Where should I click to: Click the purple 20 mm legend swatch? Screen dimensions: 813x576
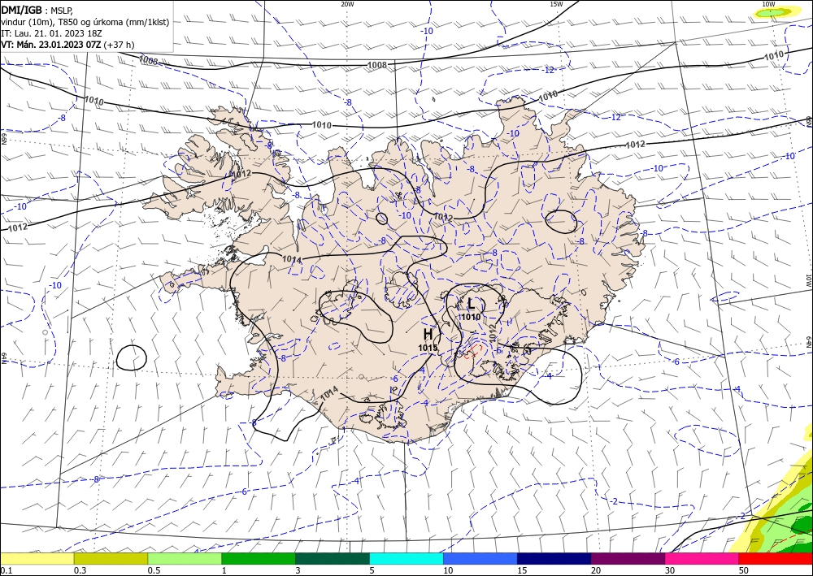tap(628, 559)
